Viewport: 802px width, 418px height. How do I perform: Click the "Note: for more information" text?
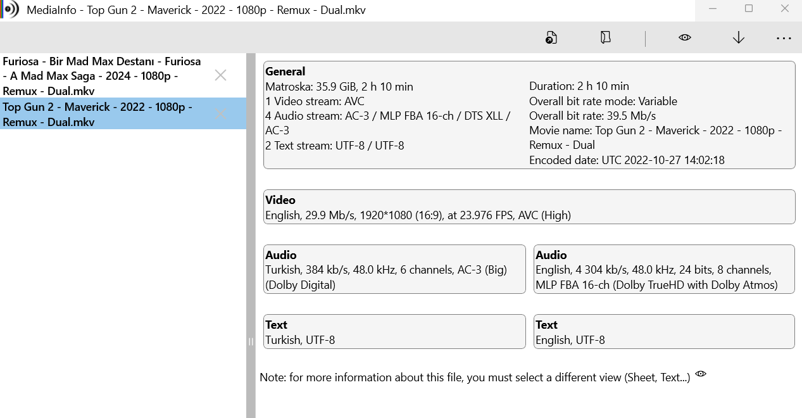pyautogui.click(x=475, y=377)
